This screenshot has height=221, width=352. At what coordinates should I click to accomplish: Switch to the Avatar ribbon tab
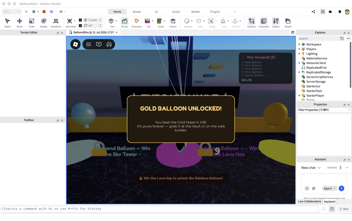tap(137, 12)
